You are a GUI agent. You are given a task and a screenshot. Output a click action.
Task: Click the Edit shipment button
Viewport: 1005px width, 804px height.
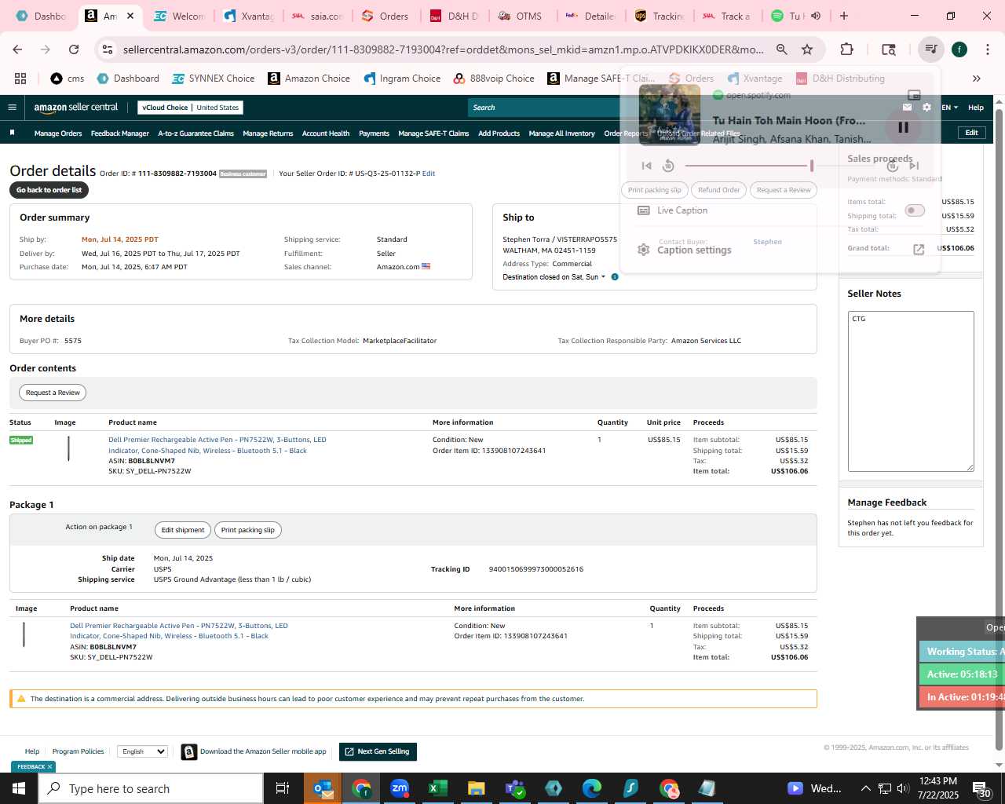coord(183,530)
